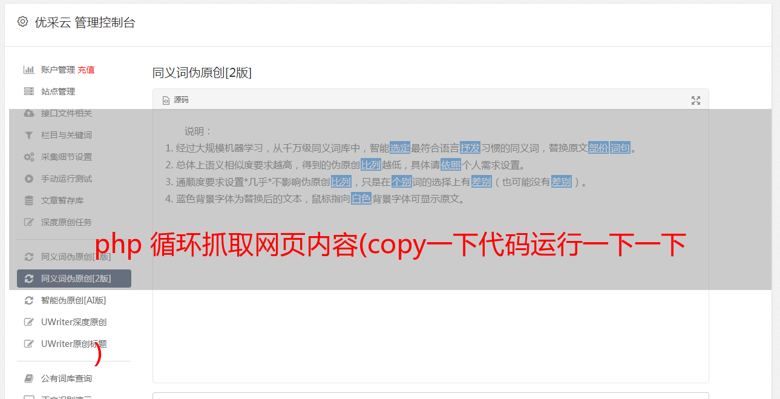Click the cloud upload icon for 接口文件相关
The image size is (780, 399).
point(28,113)
